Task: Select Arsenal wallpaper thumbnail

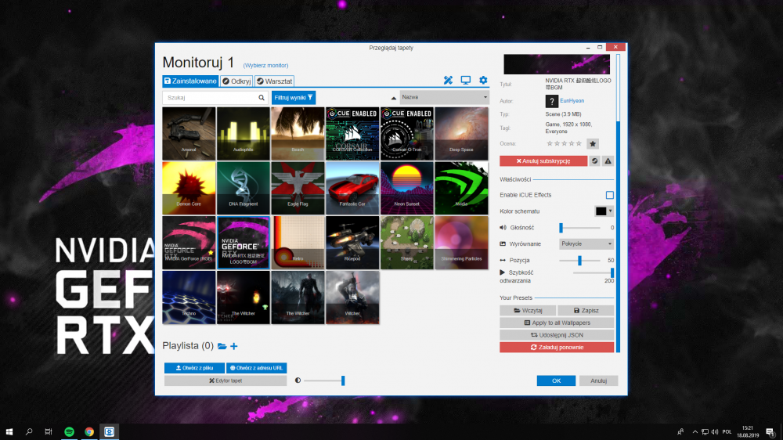Action: point(189,133)
